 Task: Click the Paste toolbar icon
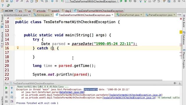pos(36,1)
